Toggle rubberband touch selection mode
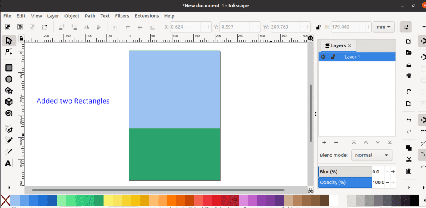The width and height of the screenshot is (426, 208). (45, 27)
